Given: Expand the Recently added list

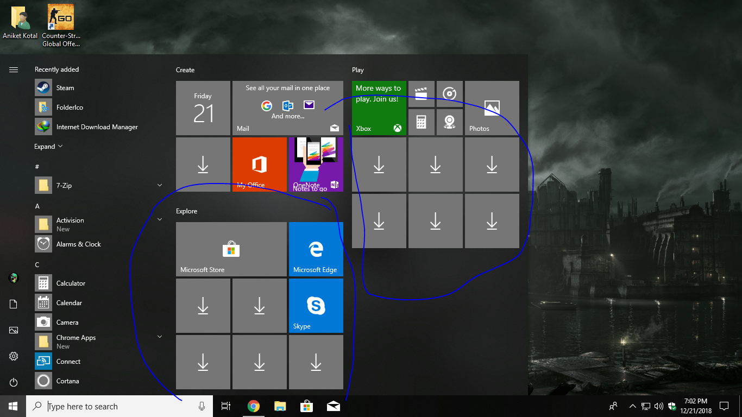Looking at the screenshot, I should pos(48,147).
